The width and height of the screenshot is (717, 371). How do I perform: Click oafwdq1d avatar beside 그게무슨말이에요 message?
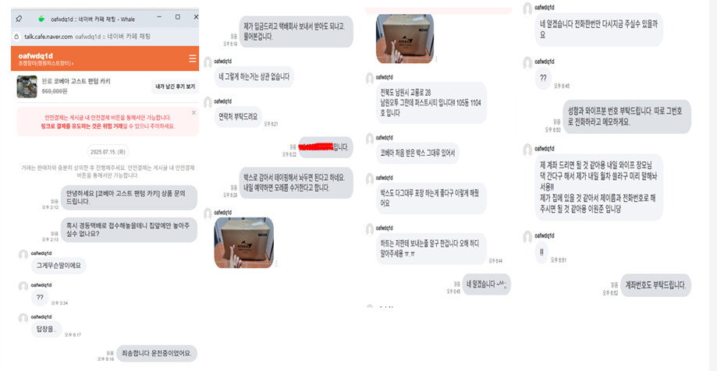pyautogui.click(x=23, y=255)
